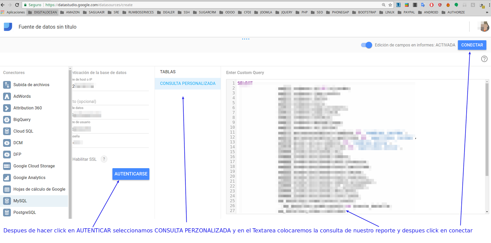Click the browser forward arrow
Screen dimensions: 491x243
tap(10, 5)
